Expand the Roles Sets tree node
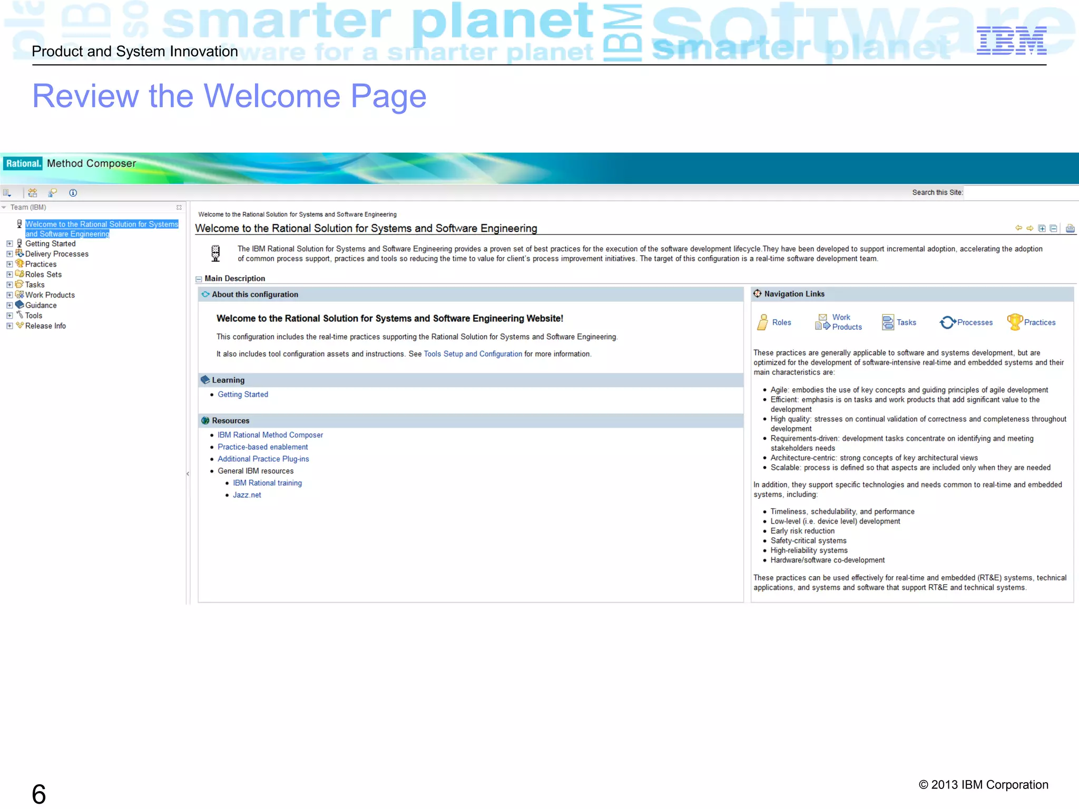The width and height of the screenshot is (1079, 809). coord(9,274)
